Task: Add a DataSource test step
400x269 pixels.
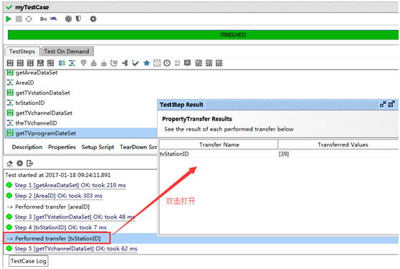Action: (83, 63)
